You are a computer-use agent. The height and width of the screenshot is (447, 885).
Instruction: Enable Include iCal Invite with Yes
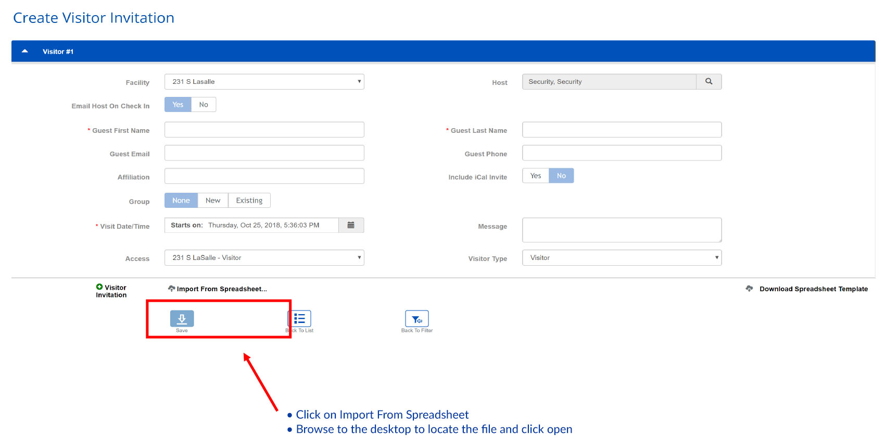pyautogui.click(x=535, y=176)
